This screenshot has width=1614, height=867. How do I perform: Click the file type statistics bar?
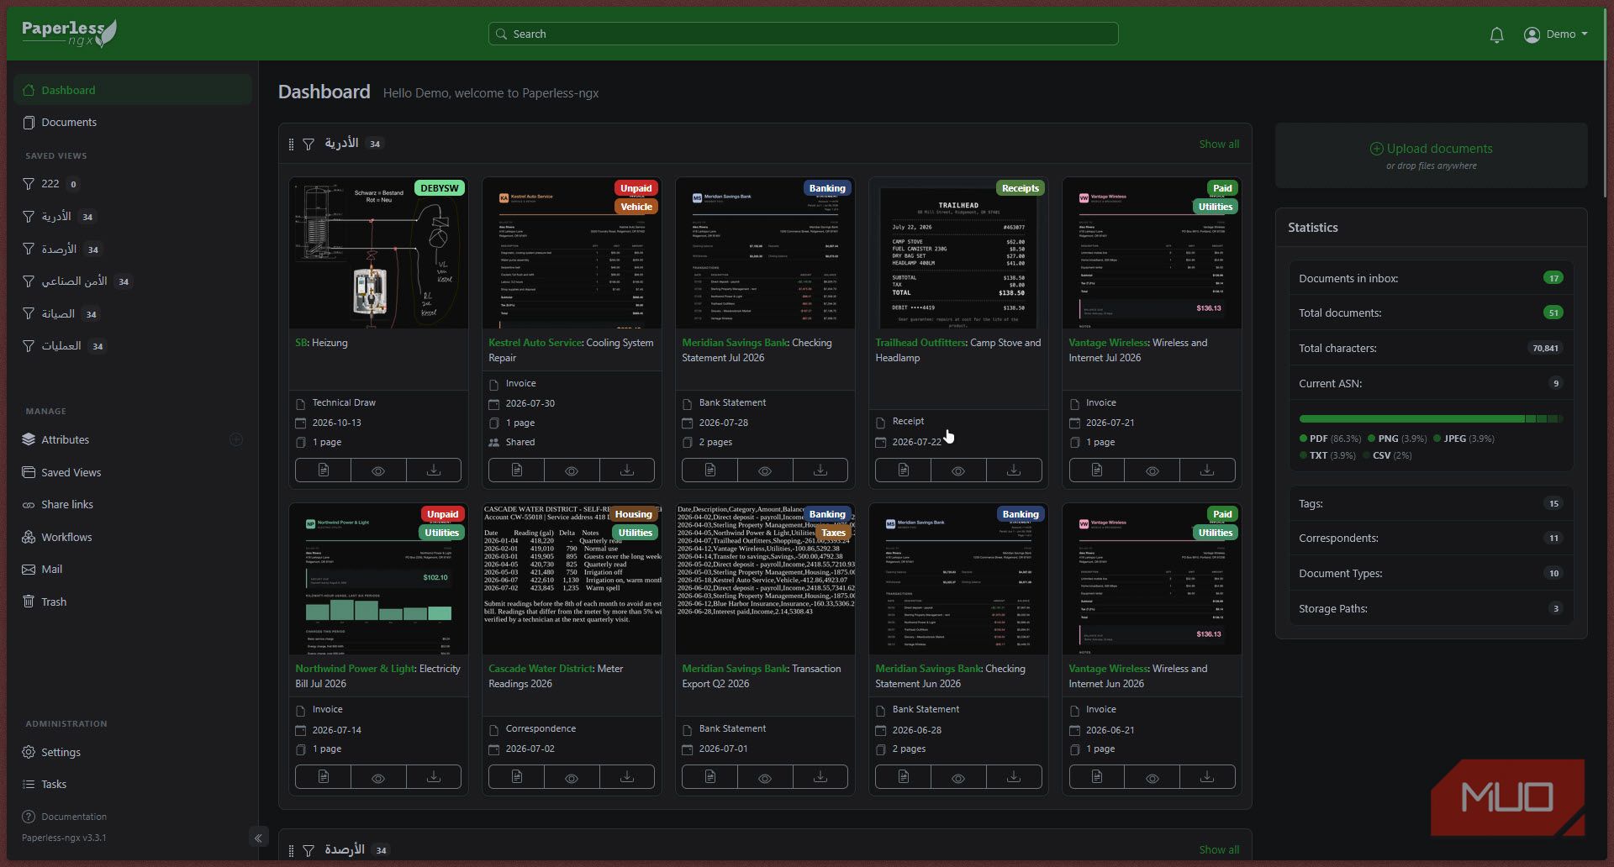1431,418
